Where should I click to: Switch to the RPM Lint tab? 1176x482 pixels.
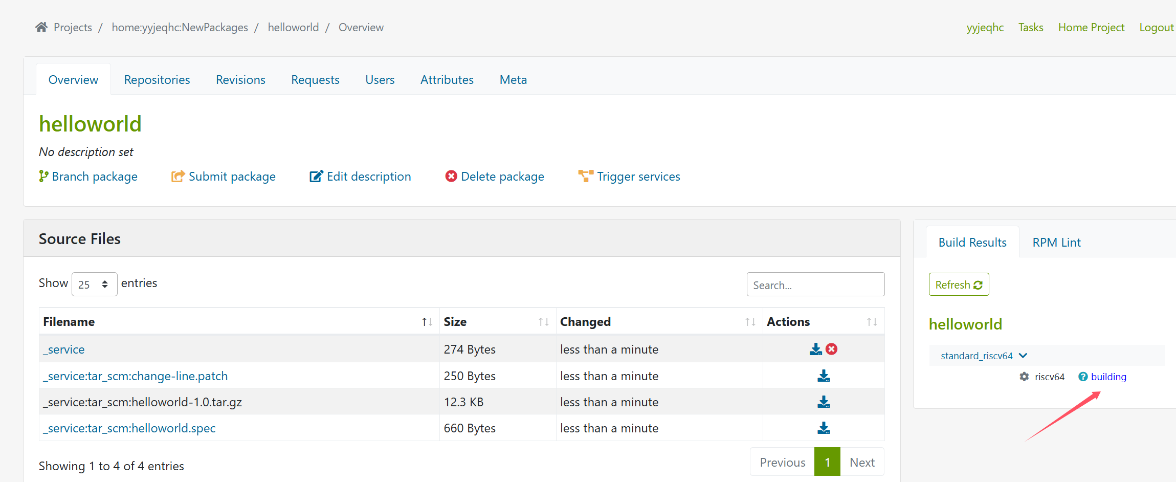1056,243
